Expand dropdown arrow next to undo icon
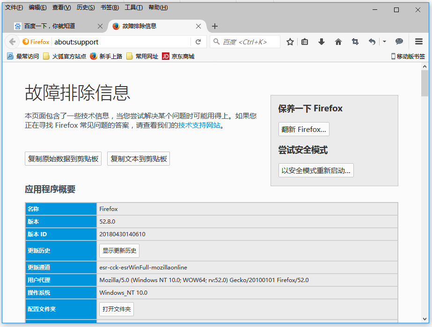 384,42
